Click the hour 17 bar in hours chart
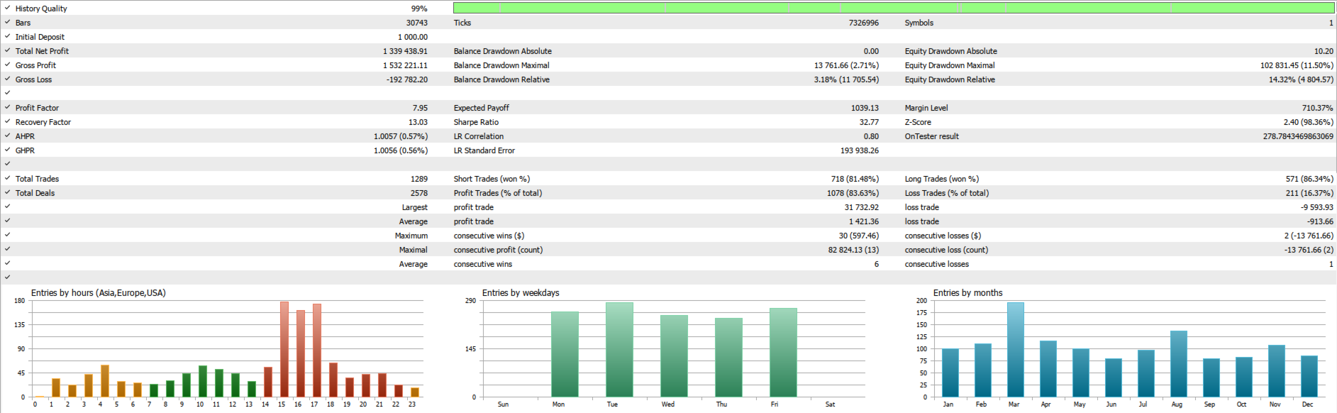The width and height of the screenshot is (1337, 413). tap(317, 351)
